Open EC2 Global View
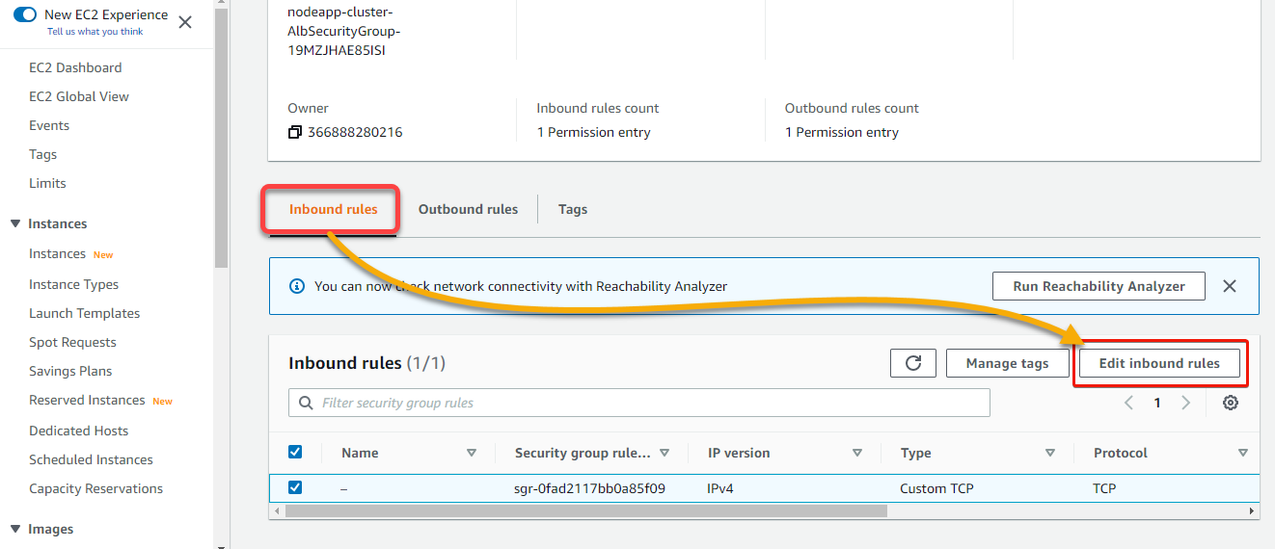 click(79, 96)
